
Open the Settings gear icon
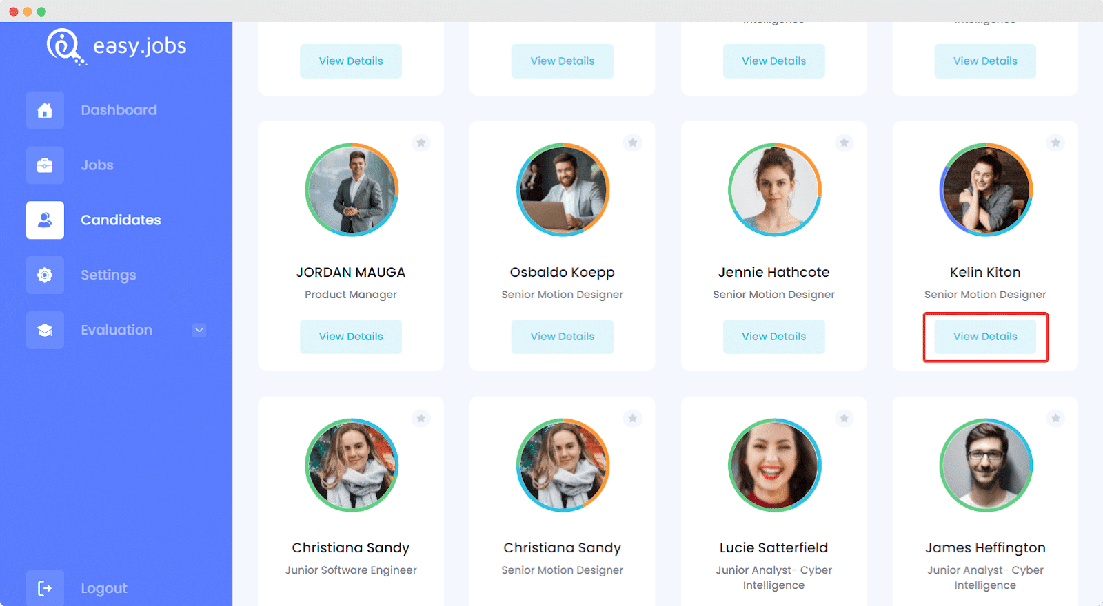point(45,275)
